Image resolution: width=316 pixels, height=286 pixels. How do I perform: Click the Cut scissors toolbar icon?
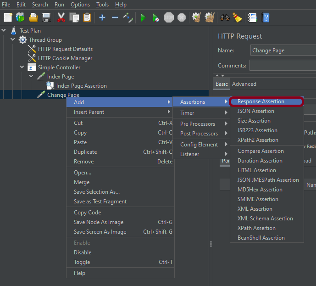(x=61, y=17)
